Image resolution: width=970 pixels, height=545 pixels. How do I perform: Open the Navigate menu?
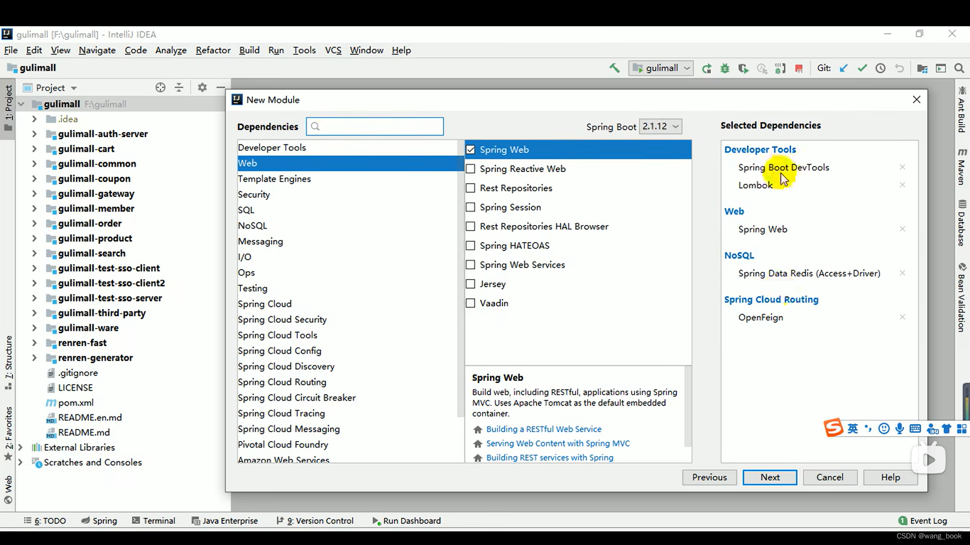97,50
